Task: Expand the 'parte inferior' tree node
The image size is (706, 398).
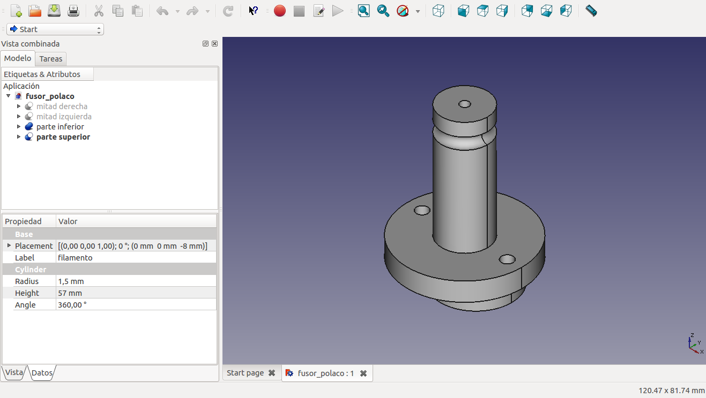Action: click(x=19, y=127)
